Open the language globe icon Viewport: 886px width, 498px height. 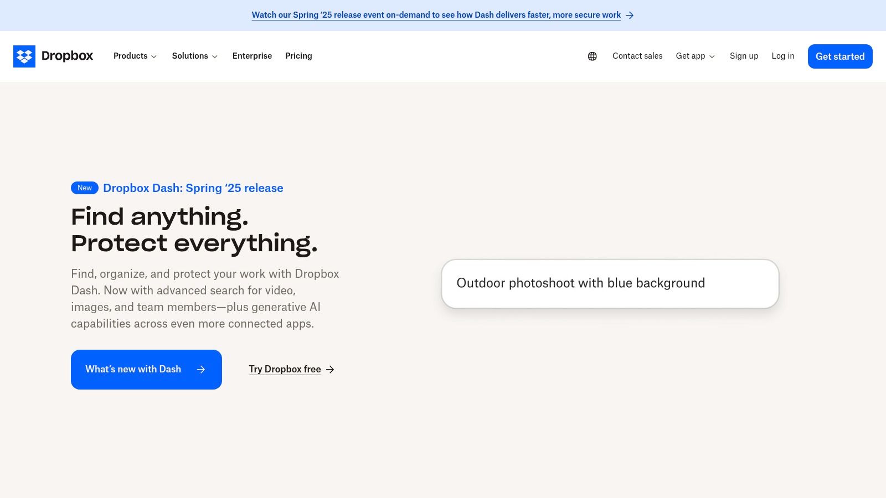pyautogui.click(x=593, y=56)
